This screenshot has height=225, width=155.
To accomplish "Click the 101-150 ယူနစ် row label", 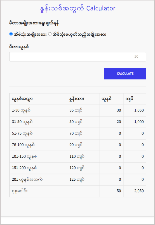I will coord(24,156).
